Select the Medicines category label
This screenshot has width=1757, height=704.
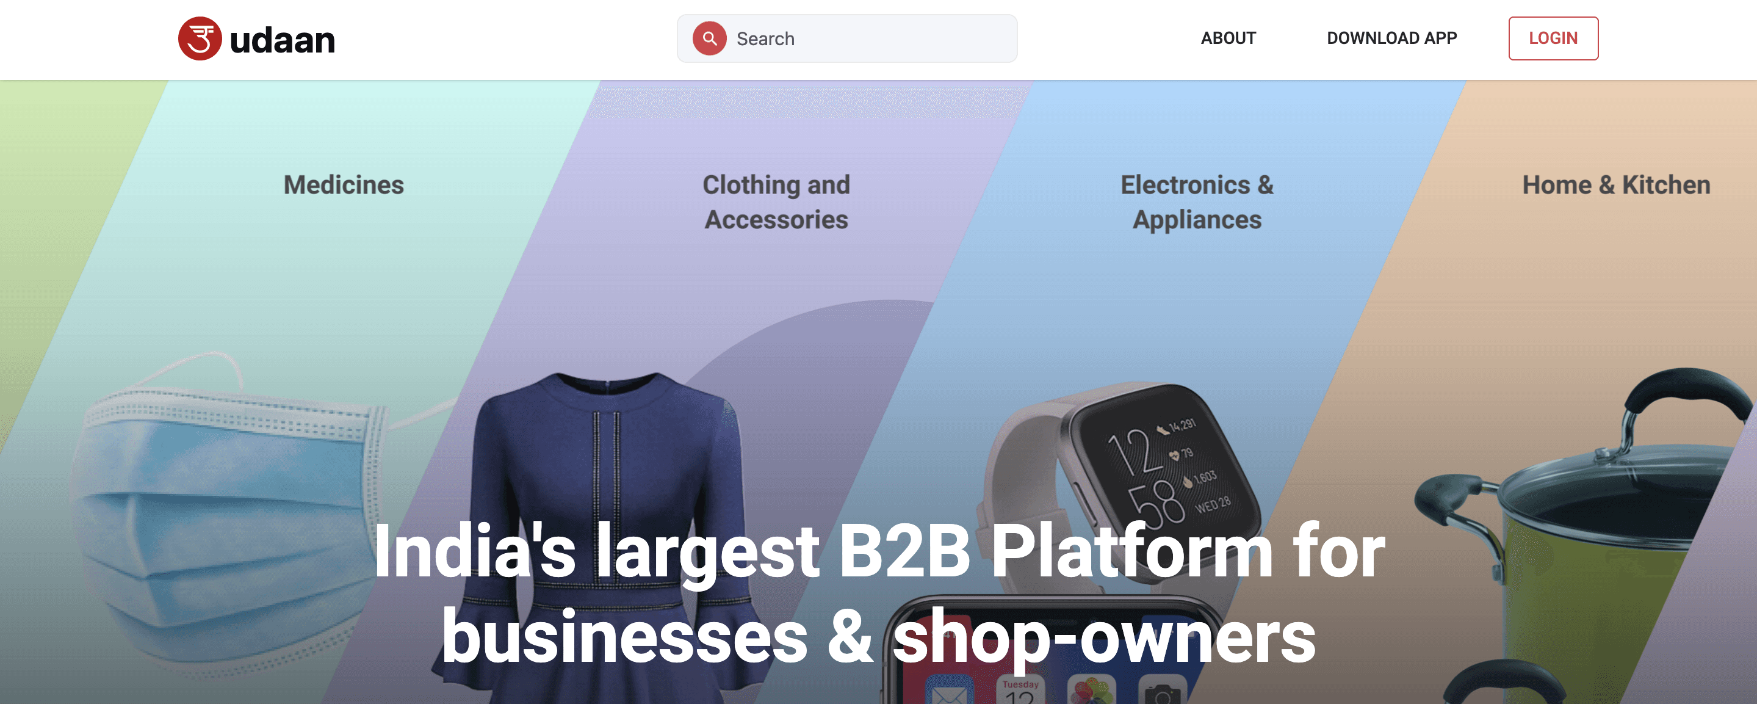click(344, 185)
